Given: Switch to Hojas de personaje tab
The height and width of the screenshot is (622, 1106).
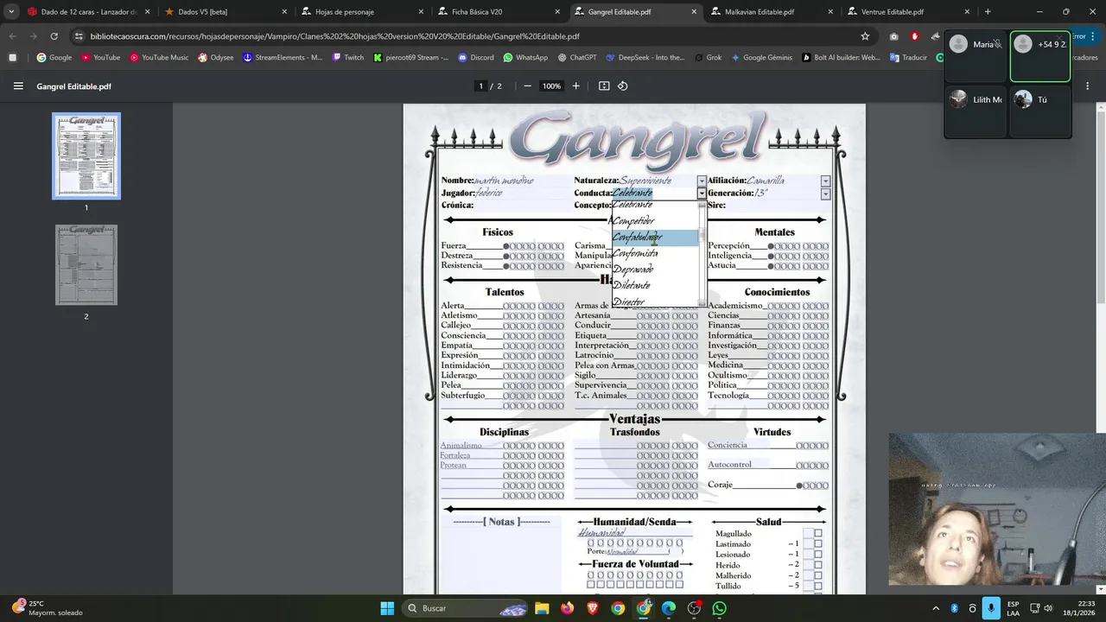Looking at the screenshot, I should [363, 12].
